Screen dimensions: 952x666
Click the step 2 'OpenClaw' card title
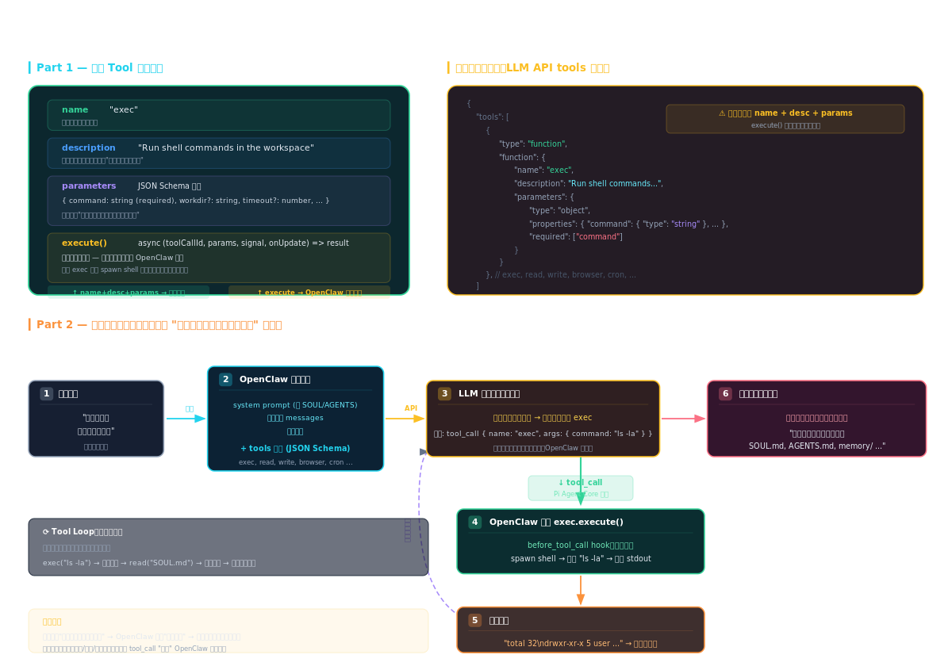coord(274,380)
